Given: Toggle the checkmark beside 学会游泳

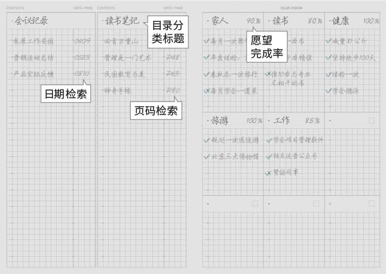Looking at the screenshot, I should 329,91.
